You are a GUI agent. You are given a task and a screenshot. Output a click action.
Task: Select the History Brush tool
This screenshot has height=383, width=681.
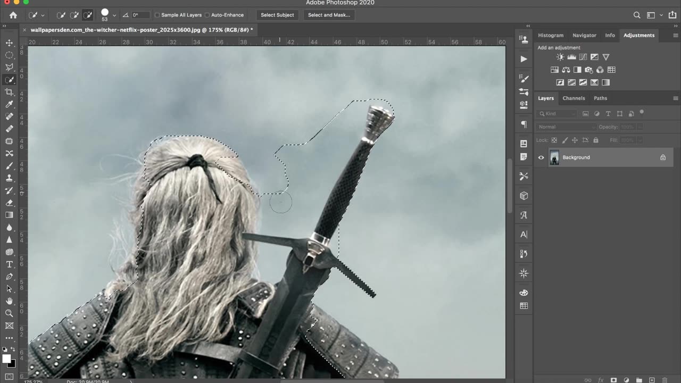[x=9, y=190]
